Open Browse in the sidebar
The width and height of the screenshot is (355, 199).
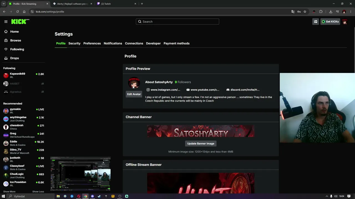16,40
